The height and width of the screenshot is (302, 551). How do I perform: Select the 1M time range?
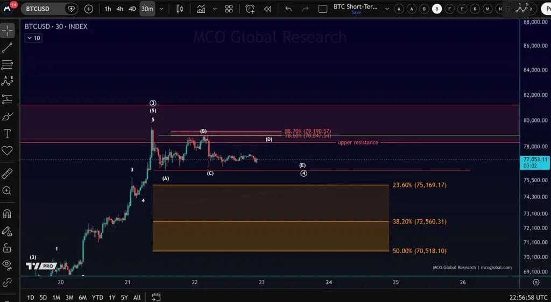[x=56, y=298]
